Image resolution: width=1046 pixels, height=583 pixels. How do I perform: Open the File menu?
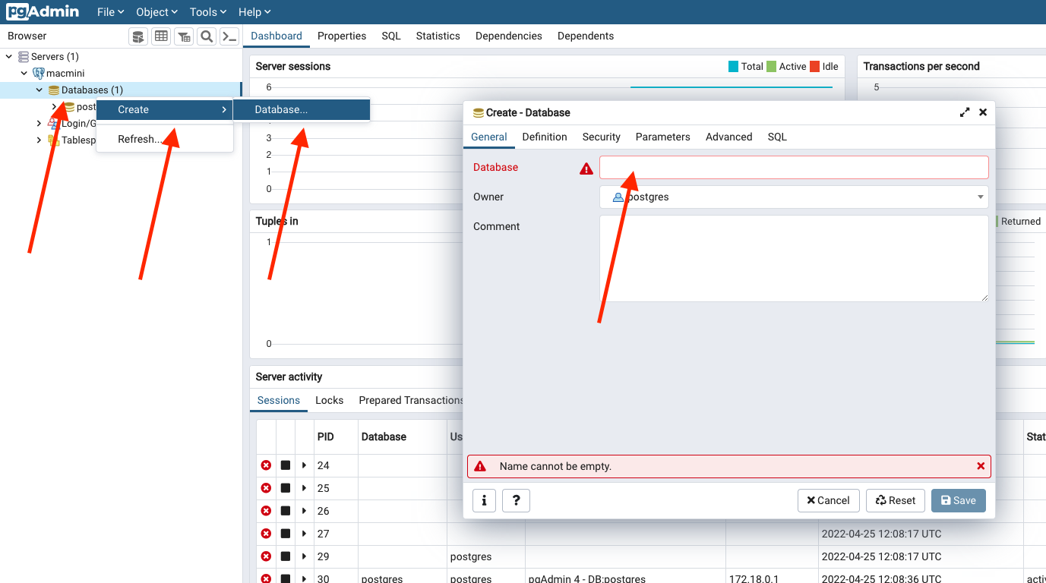tap(111, 12)
